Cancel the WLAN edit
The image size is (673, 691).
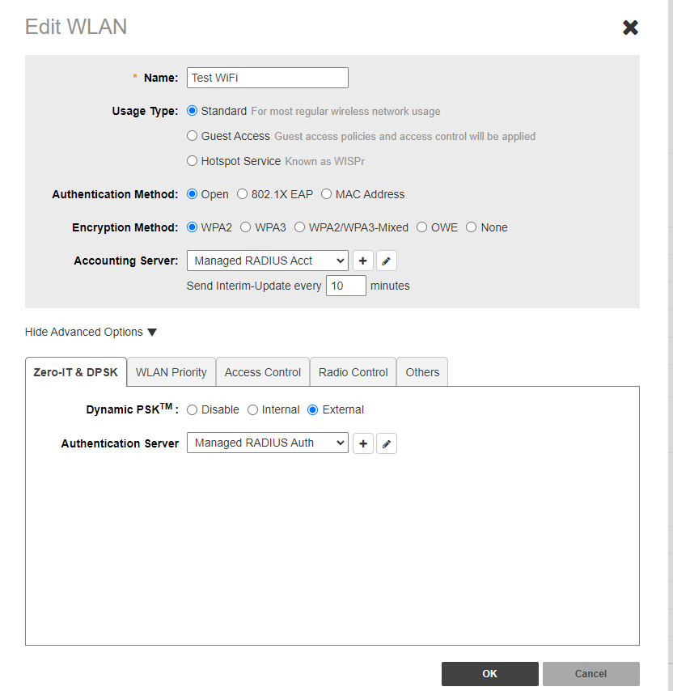(x=590, y=674)
